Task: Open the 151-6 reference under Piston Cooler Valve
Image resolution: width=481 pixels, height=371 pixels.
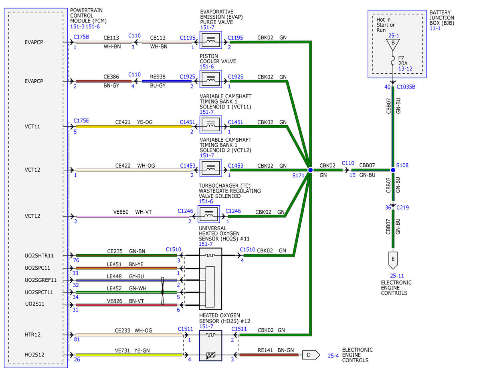Action: click(x=207, y=67)
